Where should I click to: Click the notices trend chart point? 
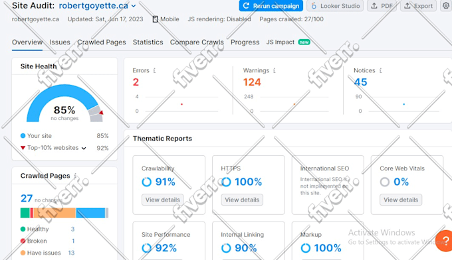[x=404, y=104]
